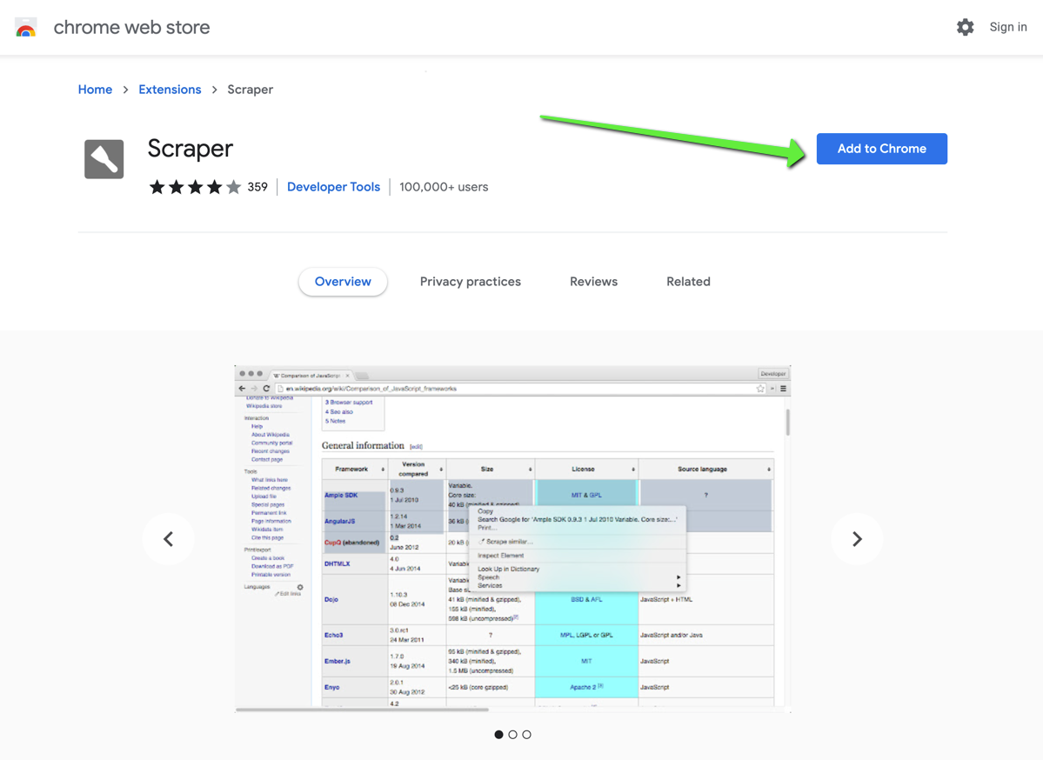1043x760 pixels.
Task: Go to previous screenshot with left arrow
Action: [x=168, y=539]
